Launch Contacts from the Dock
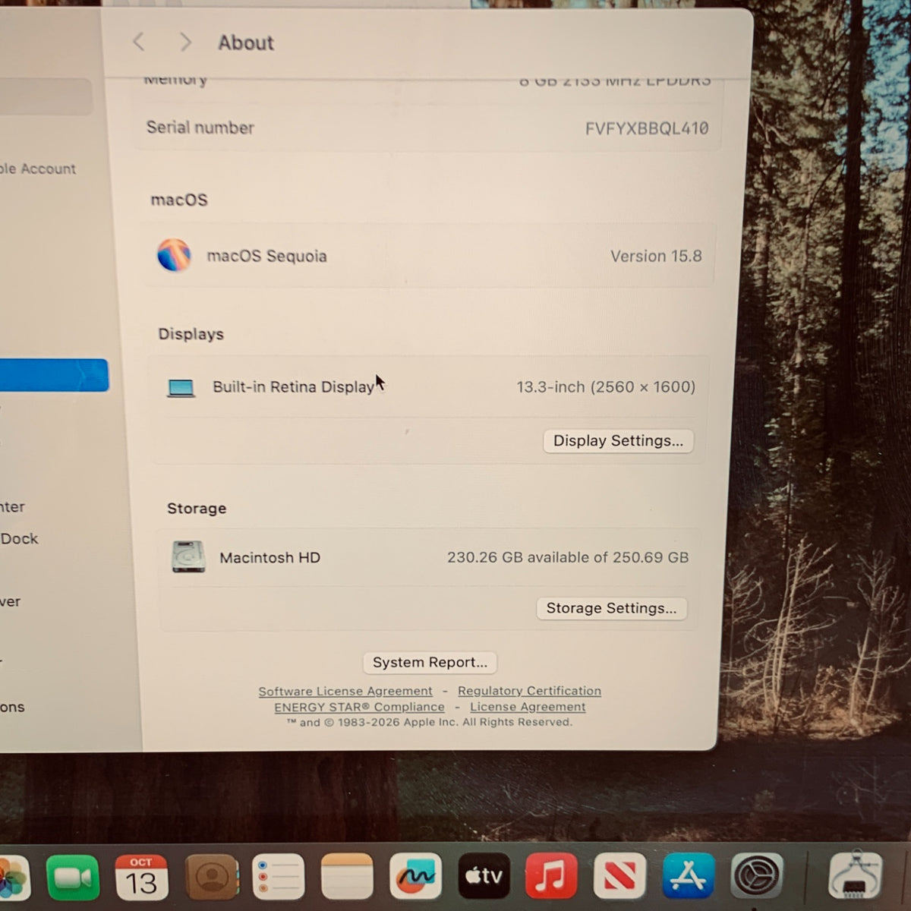 212,878
